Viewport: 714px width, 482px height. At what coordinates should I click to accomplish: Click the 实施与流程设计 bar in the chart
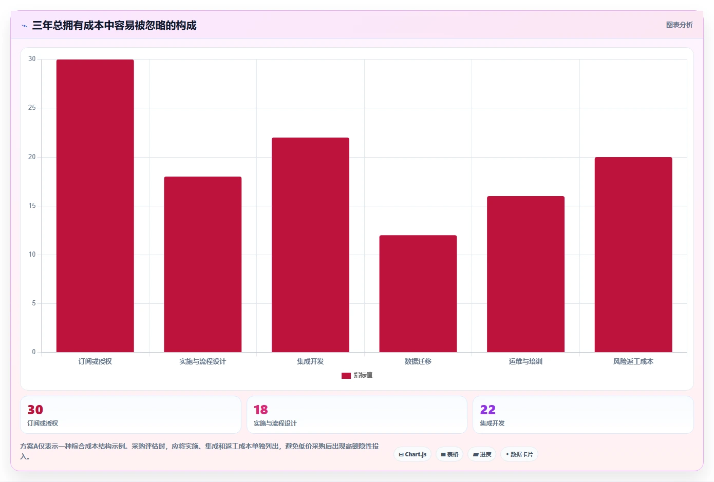[203, 264]
